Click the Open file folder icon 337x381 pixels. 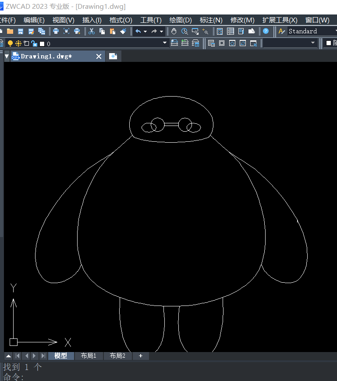click(10, 31)
